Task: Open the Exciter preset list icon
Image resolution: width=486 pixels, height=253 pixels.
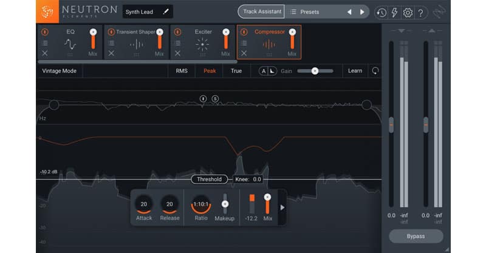Action: point(177,42)
